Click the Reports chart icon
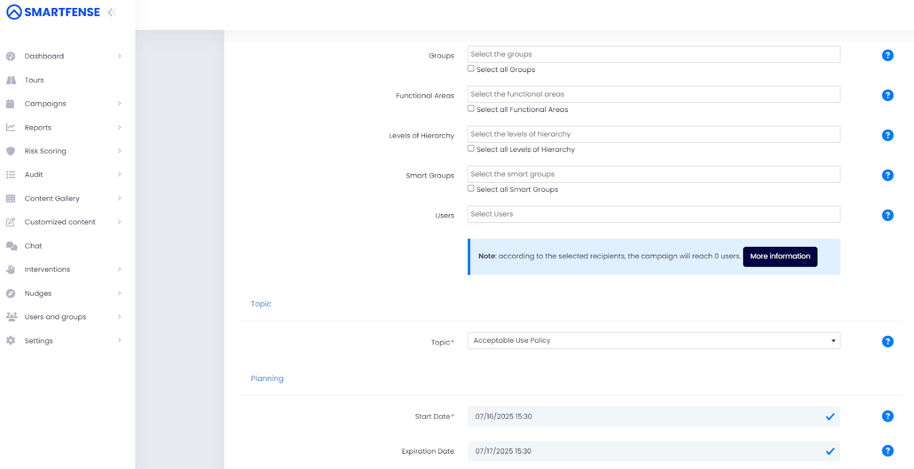 point(10,127)
